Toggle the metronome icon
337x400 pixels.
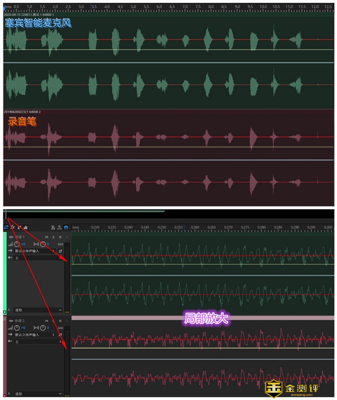point(53,227)
